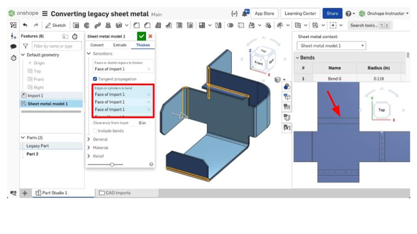Image resolution: width=417 pixels, height=234 pixels.
Task: Click the blue Share button
Action: pyautogui.click(x=332, y=14)
